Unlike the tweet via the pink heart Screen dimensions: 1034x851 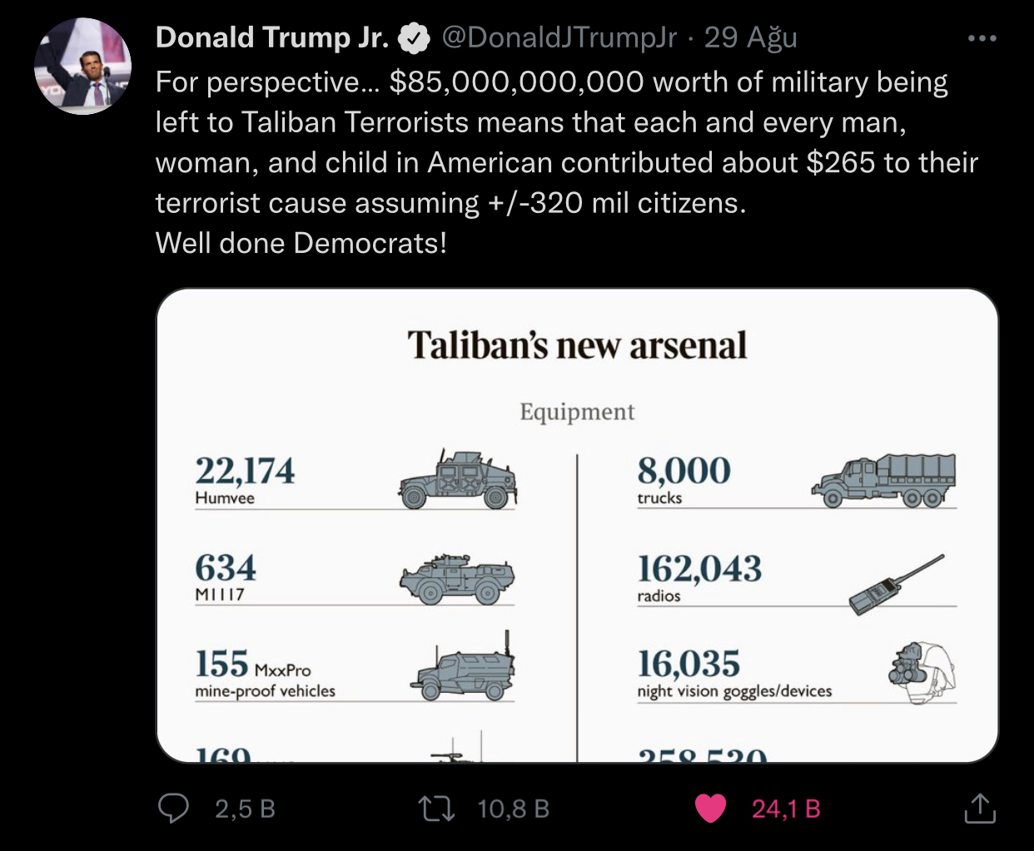pos(710,809)
